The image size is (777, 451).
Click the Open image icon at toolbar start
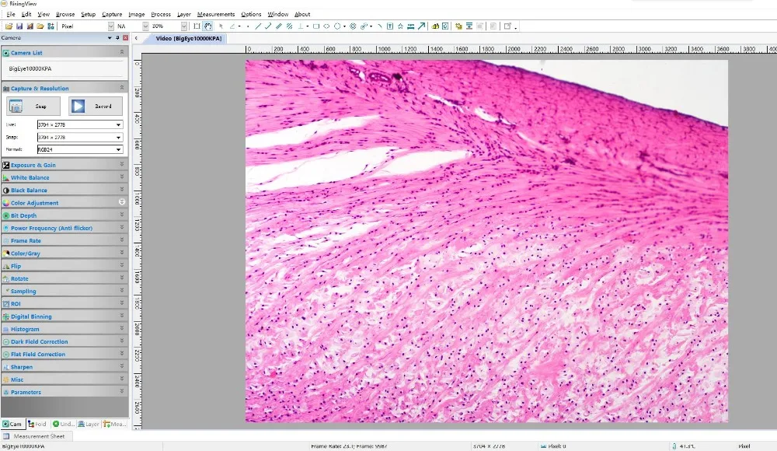click(9, 26)
